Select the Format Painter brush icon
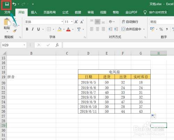This screenshot has width=174, height=140. pyautogui.click(x=15, y=31)
